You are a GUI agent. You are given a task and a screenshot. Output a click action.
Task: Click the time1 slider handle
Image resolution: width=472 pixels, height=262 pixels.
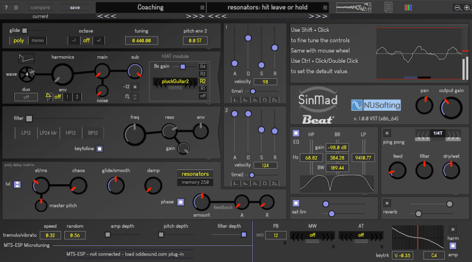coord(253,91)
